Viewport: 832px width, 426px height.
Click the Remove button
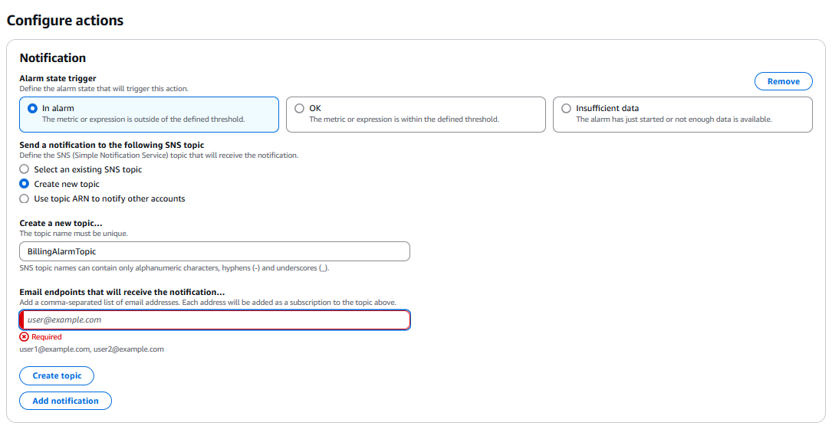coord(783,81)
